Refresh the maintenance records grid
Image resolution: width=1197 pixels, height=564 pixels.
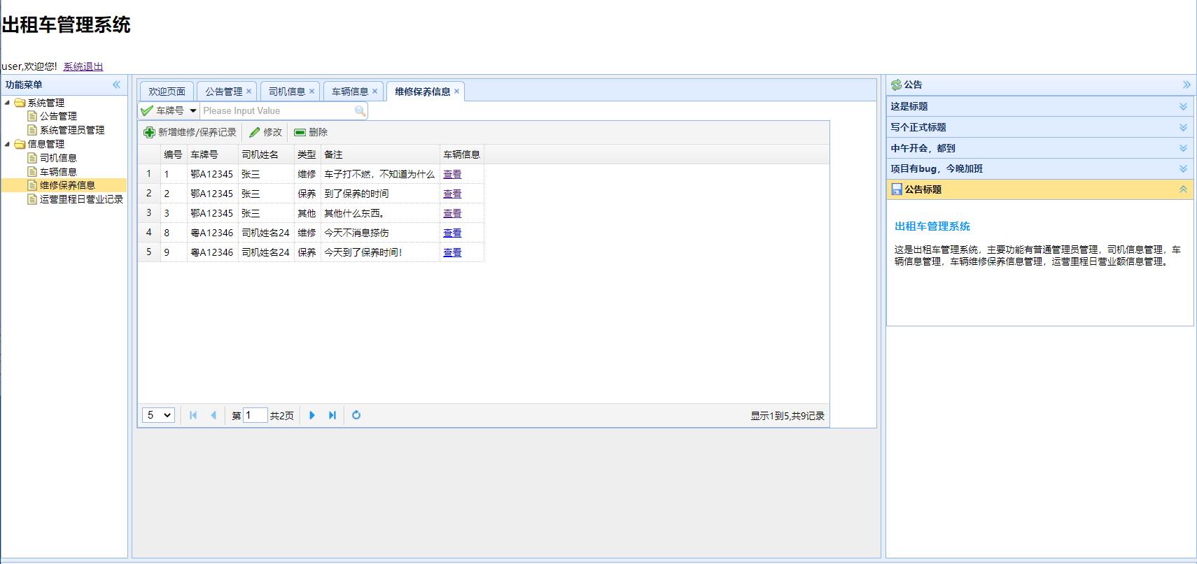coord(356,415)
